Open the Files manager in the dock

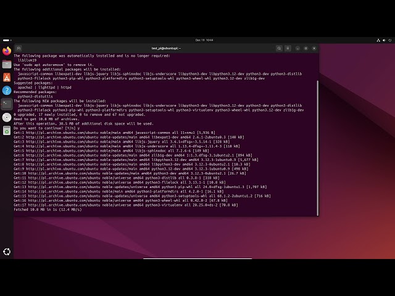(x=7, y=64)
